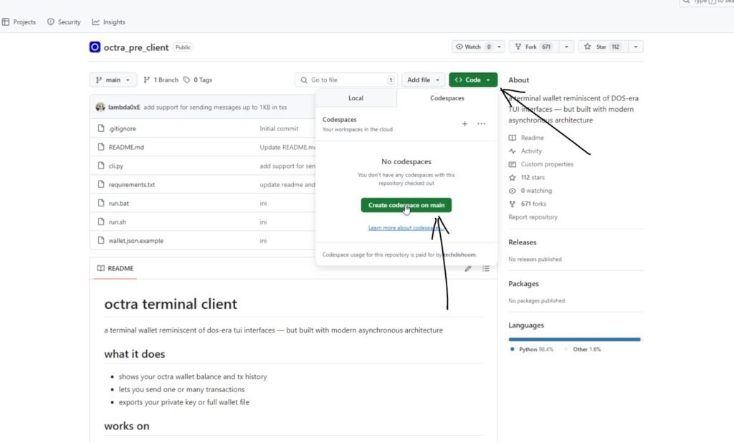Switch to the Codespaces tab

(x=447, y=98)
